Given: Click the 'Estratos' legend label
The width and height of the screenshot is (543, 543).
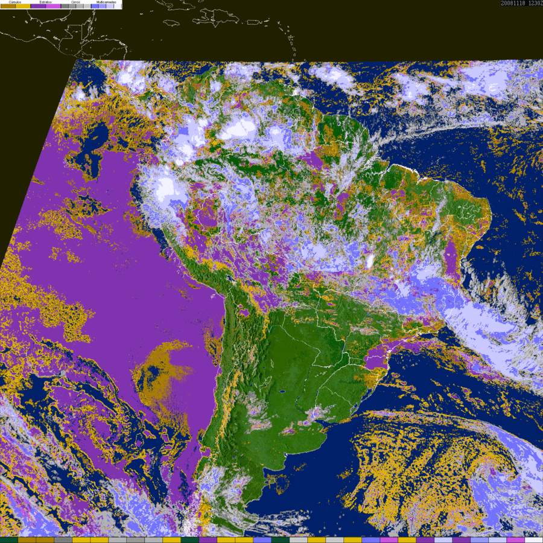Looking at the screenshot, I should coord(46,2).
